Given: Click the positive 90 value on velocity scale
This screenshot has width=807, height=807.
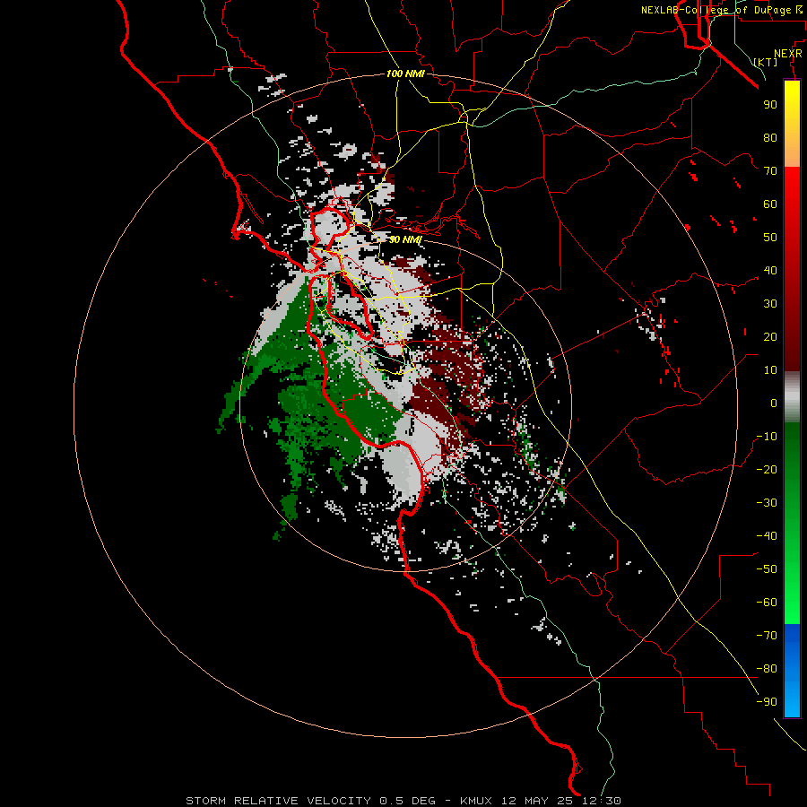Looking at the screenshot, I should (770, 104).
